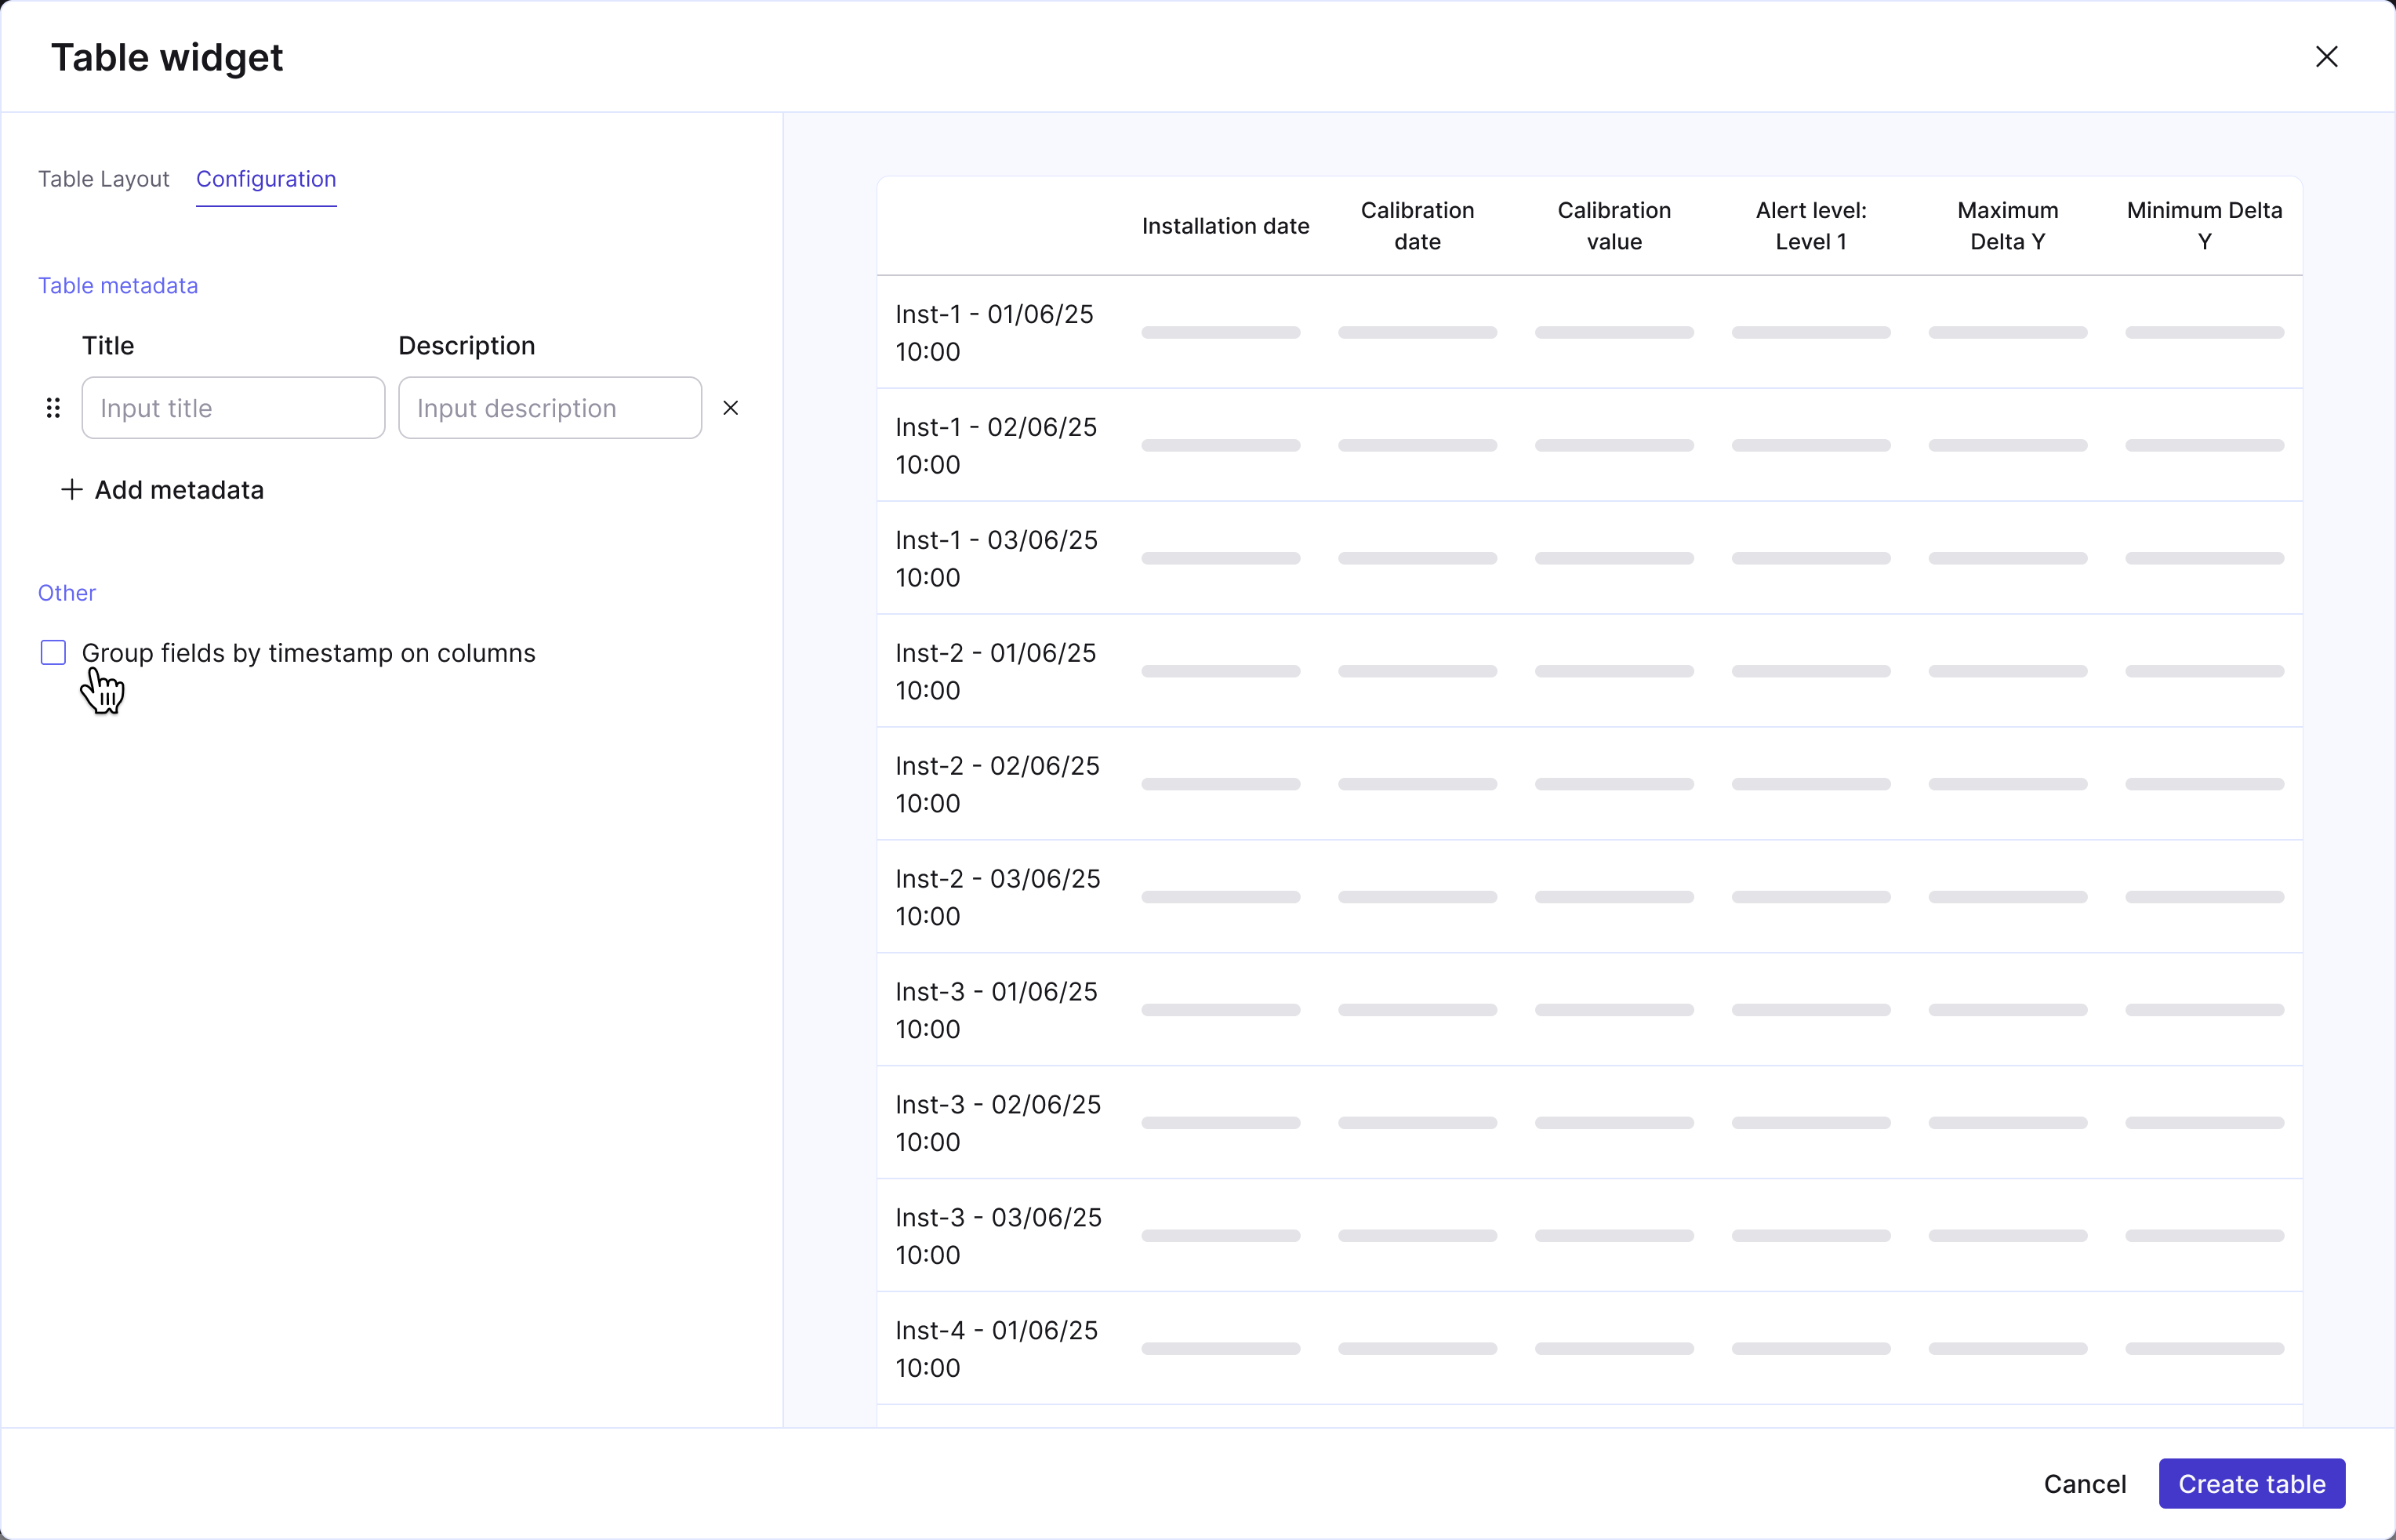Screen dimensions: 2396x1540
Task: Select the Inst-4 - 01/06/25 row
Action: point(997,1349)
